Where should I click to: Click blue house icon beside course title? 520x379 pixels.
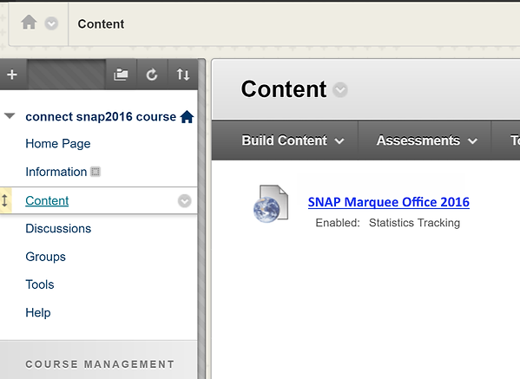(187, 116)
